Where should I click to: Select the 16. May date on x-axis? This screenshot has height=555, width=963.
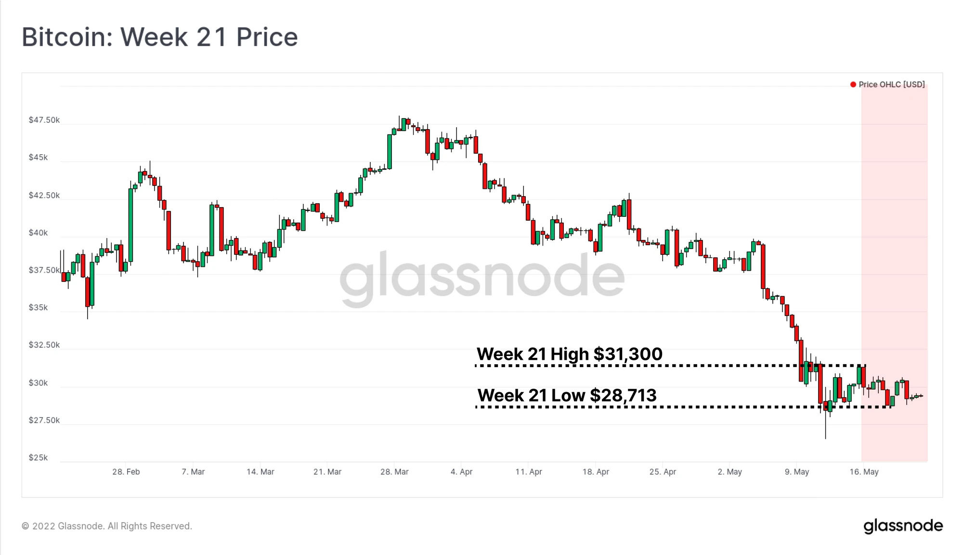(864, 472)
